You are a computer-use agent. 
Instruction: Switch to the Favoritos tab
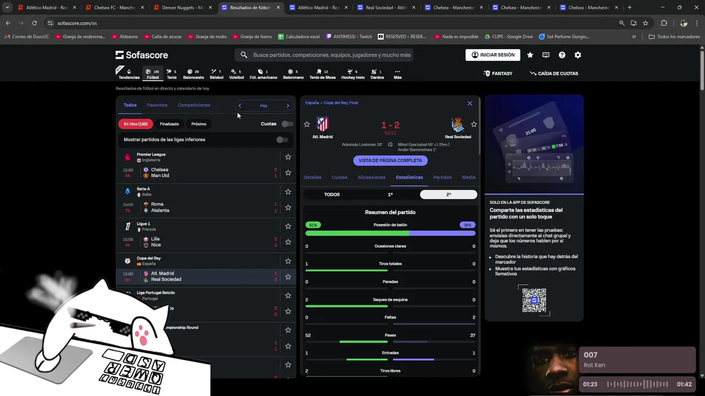point(157,105)
